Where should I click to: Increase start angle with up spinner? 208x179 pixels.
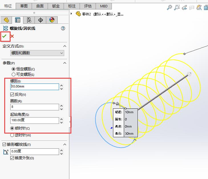point(62,119)
